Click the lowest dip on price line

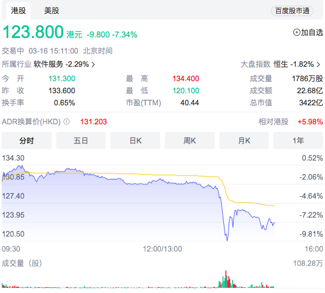click(x=227, y=240)
